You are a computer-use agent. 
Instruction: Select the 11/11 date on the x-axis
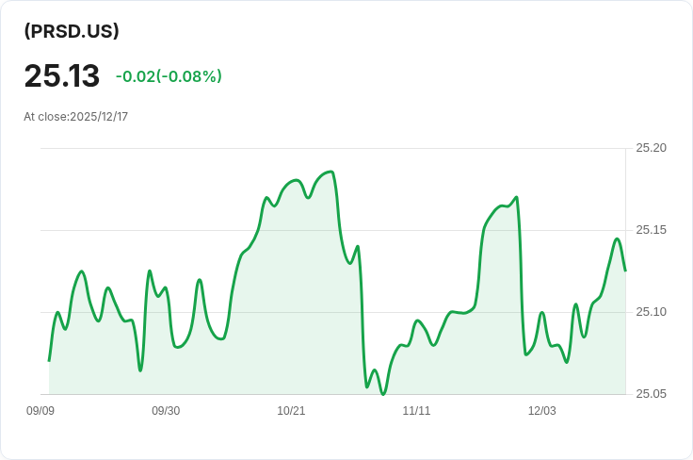[x=416, y=411]
